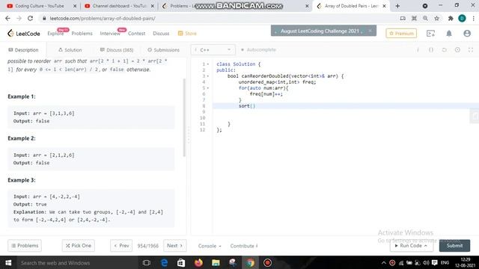Image resolution: width=479 pixels, height=269 pixels.
Task: Open Task View on taskbar
Action: tap(147, 262)
